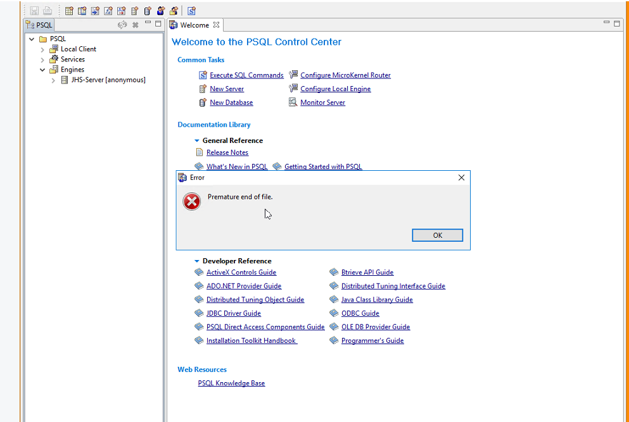
Task: Open the Configure MicroKernel Router link
Action: (x=345, y=75)
